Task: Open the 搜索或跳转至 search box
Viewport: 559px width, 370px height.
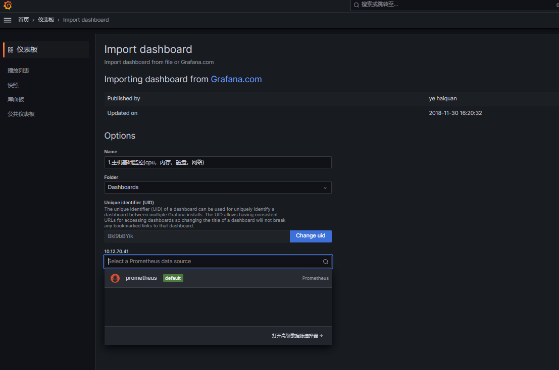Action: pyautogui.click(x=454, y=5)
